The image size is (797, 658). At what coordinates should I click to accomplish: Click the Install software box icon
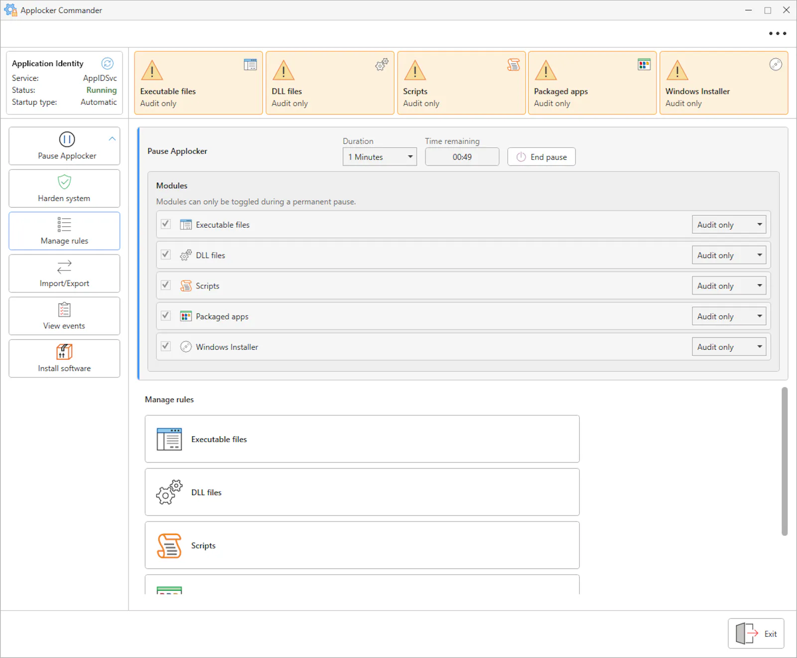click(64, 352)
